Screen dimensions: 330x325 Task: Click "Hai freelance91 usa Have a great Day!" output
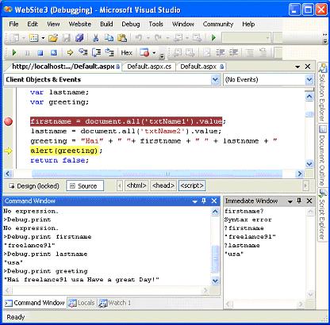(82, 280)
